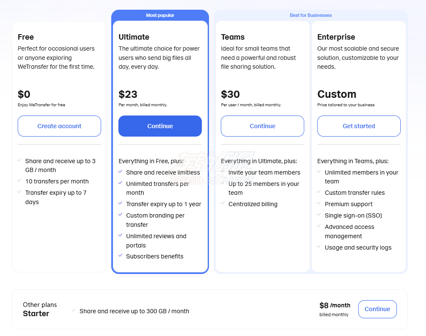Click the Starter plan title
Image resolution: width=426 pixels, height=336 pixels.
tap(36, 313)
